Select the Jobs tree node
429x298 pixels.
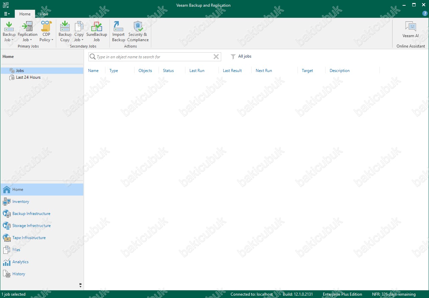[x=42, y=71]
